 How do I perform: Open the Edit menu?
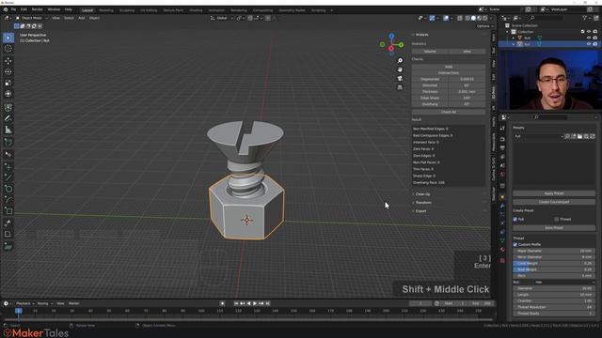coord(24,9)
